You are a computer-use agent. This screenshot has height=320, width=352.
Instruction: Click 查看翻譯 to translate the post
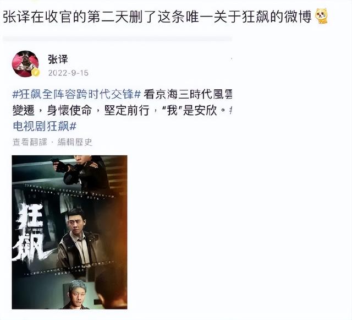30,142
